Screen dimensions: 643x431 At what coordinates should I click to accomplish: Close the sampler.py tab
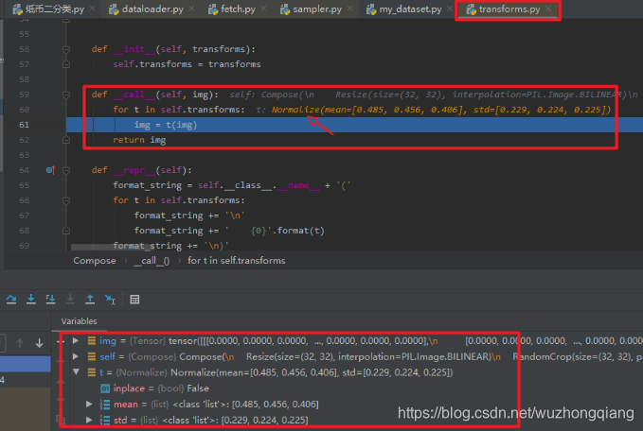[349, 9]
